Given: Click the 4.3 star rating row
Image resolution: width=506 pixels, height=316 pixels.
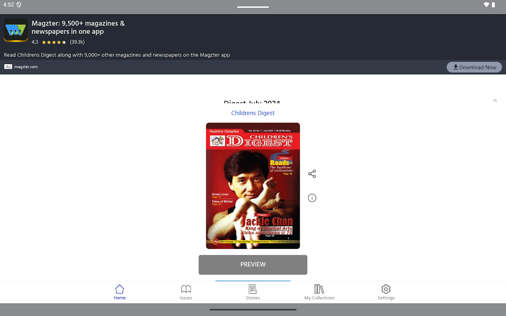Looking at the screenshot, I should click(58, 42).
